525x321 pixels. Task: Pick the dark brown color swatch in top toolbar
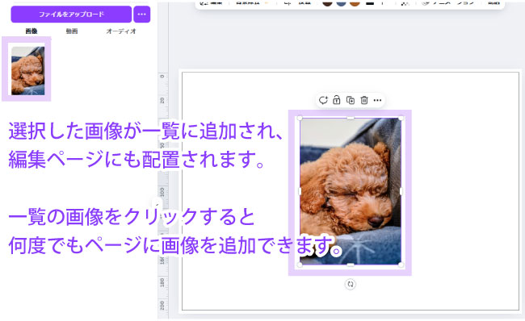[327, 3]
